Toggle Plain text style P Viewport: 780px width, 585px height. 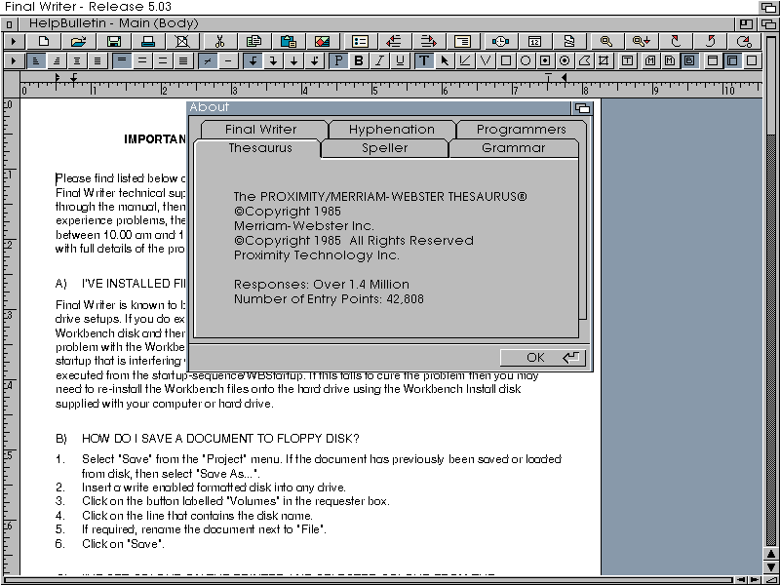click(x=338, y=60)
